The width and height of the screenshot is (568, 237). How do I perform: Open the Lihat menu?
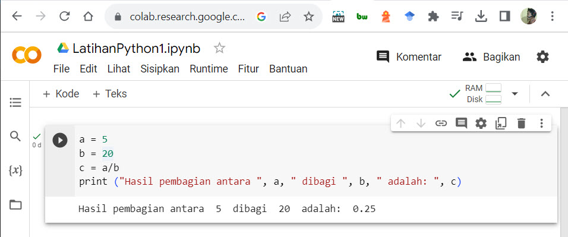tap(119, 69)
